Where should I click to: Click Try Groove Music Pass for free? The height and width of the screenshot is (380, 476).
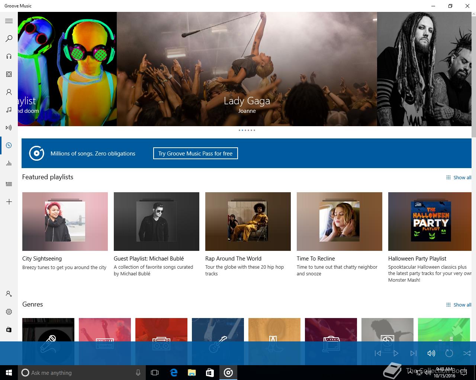[196, 153]
